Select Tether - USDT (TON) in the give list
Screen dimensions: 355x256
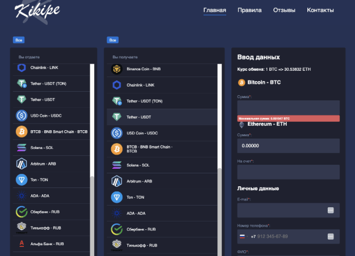52,83
